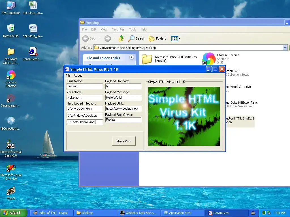Expand the Address bar dropdown in explorer
Viewport: 290px width, 217px height.
coord(285,47)
